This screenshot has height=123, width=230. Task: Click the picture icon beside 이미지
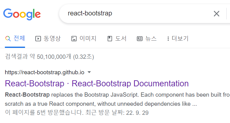click(74, 38)
